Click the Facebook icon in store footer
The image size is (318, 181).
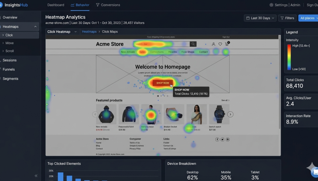tap(217, 139)
